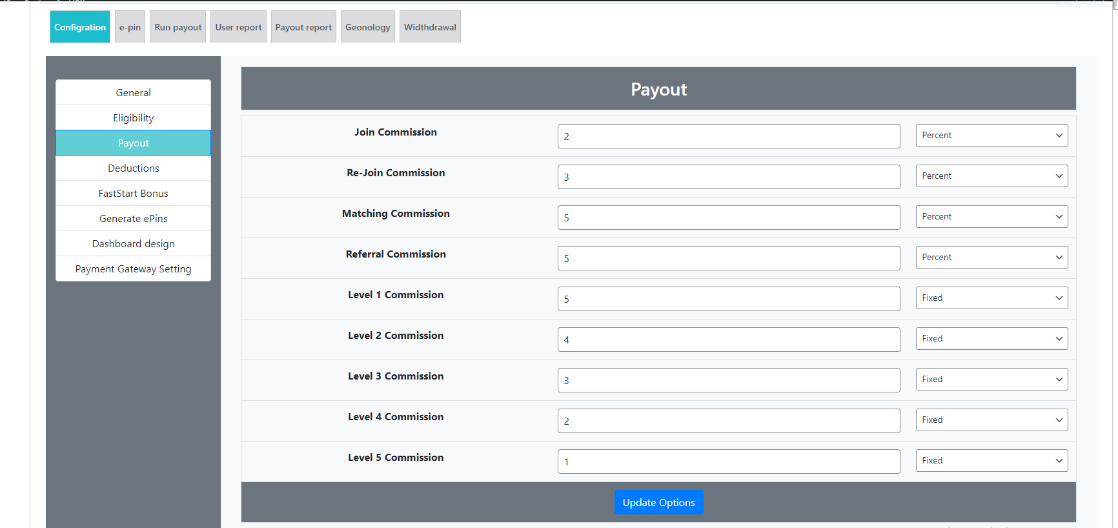Focus the Level 3 Commission input
The width and height of the screenshot is (1118, 528).
click(x=728, y=380)
